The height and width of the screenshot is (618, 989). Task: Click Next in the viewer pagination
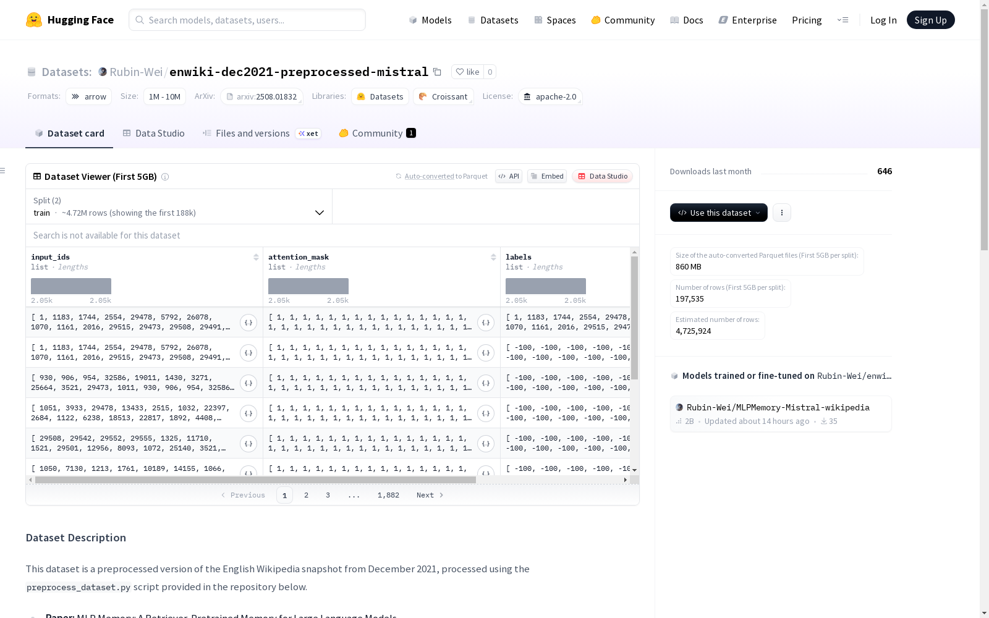tap(430, 495)
